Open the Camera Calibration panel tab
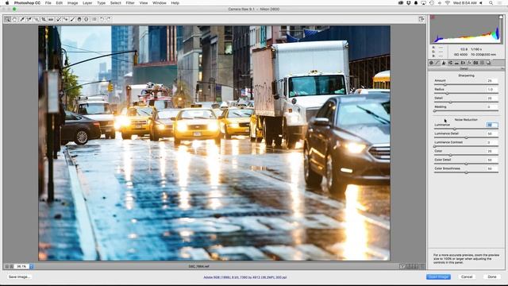This screenshot has height=286, width=508. [475, 63]
